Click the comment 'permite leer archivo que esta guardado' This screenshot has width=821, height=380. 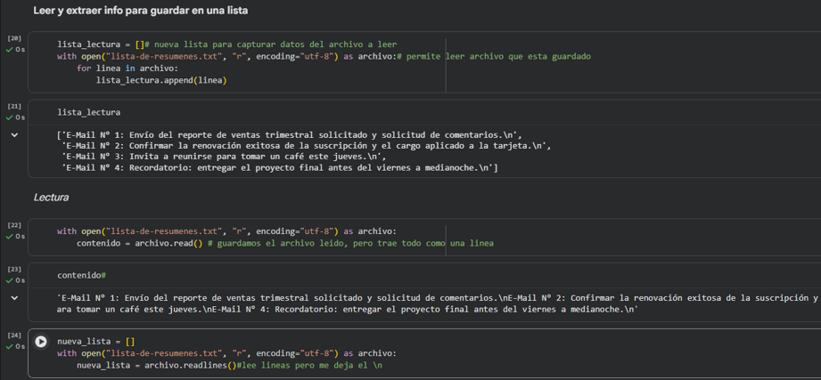pos(494,56)
